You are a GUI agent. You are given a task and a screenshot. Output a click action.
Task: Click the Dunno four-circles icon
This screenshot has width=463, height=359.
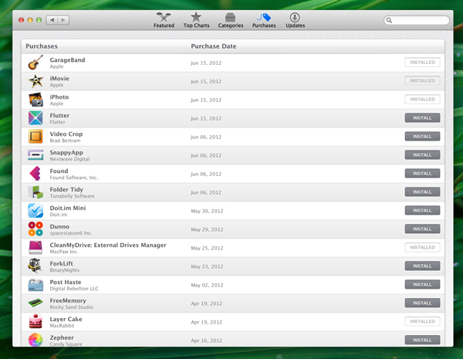point(35,229)
